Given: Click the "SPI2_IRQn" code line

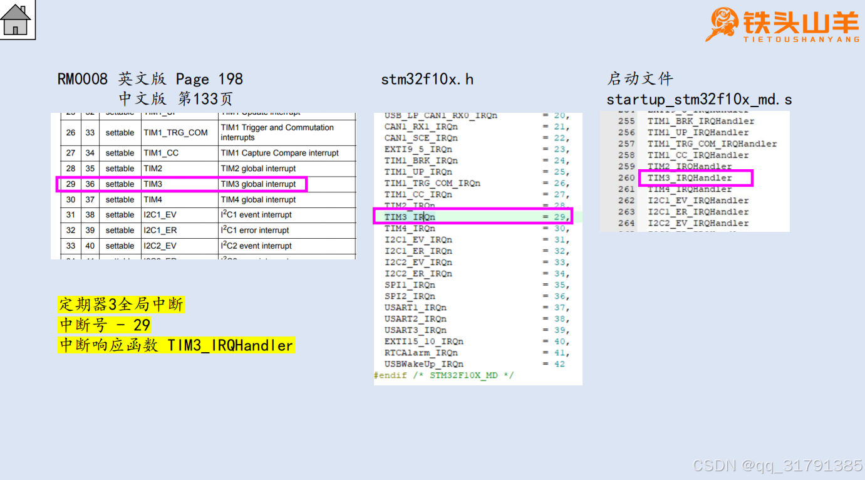Looking at the screenshot, I should coord(477,296).
